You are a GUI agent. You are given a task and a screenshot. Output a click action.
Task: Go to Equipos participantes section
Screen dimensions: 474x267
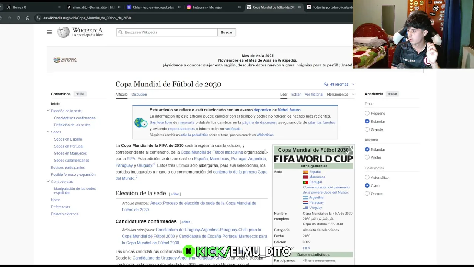click(68, 167)
